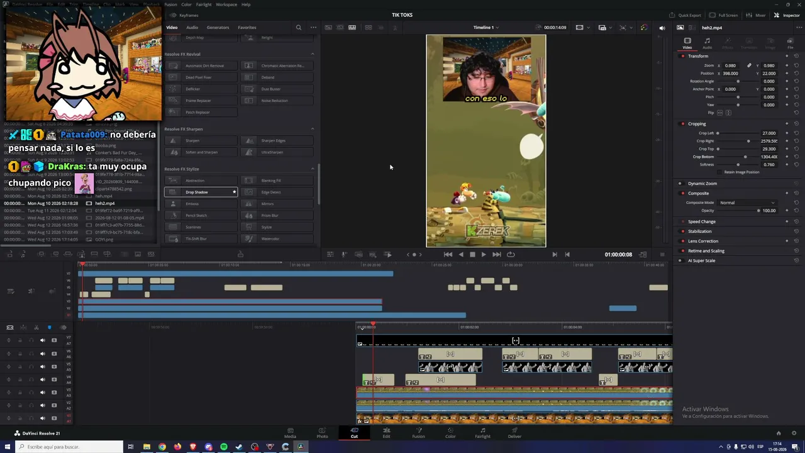805x453 pixels.
Task: Toggle the Inspector panel
Action: 787,15
